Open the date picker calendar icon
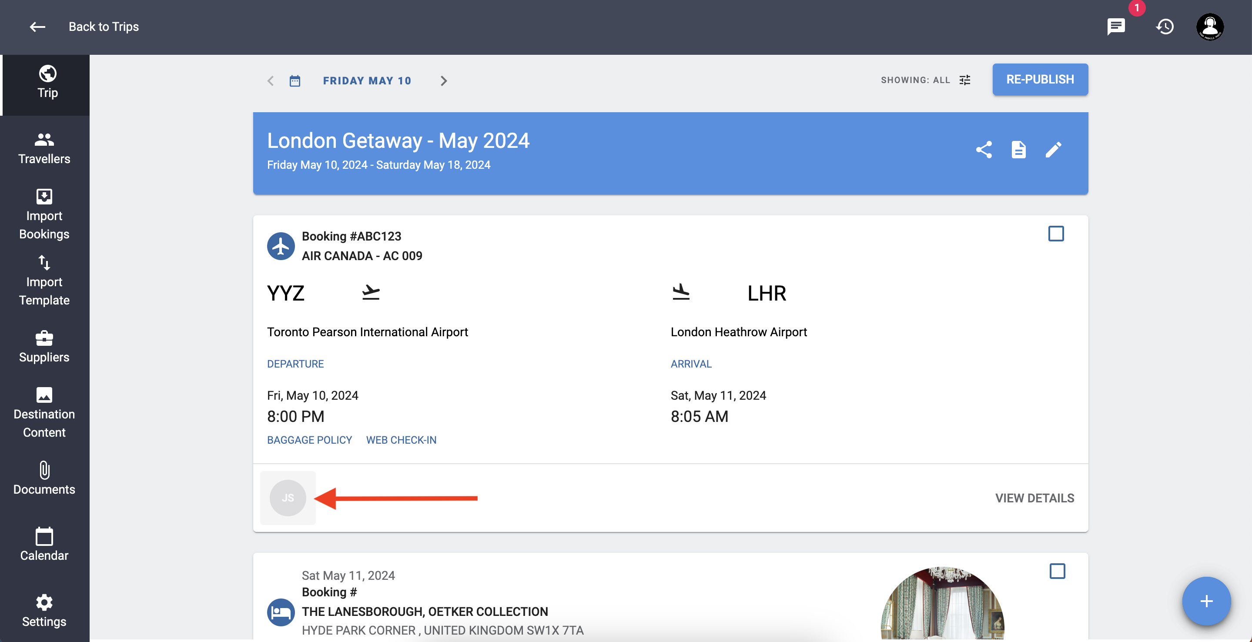The height and width of the screenshot is (642, 1252). 295,80
